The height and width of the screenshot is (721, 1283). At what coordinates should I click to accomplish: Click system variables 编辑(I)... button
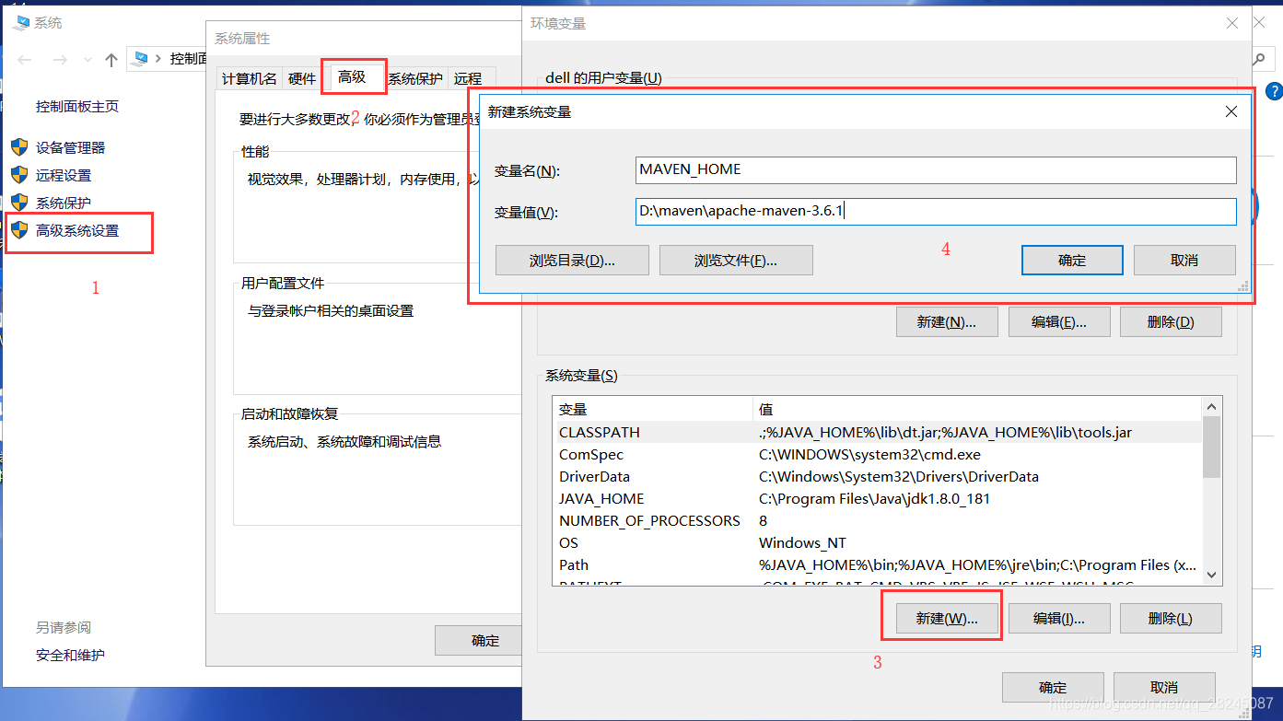tap(1058, 619)
